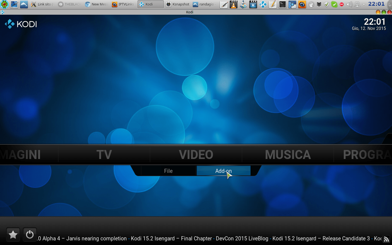Click the Kodi 15.2 Isengard – Final Chapter headline
Viewport: 392px width, 245px height.
pyautogui.click(x=171, y=238)
